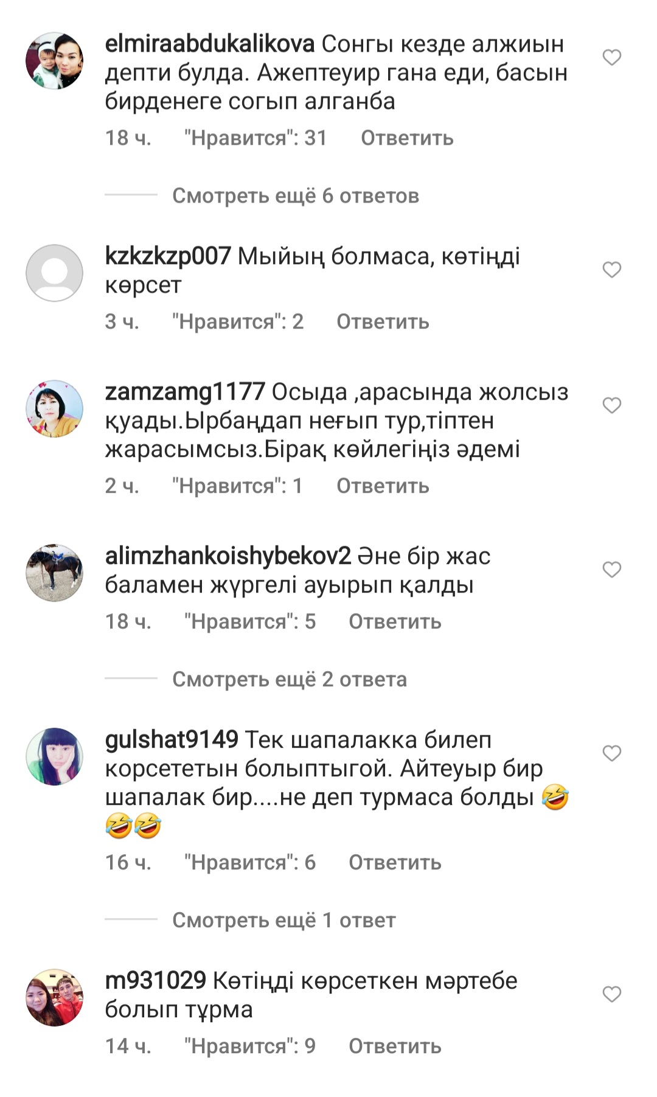View likes count "Нравится": 31
657x1097 pixels.
point(255,138)
